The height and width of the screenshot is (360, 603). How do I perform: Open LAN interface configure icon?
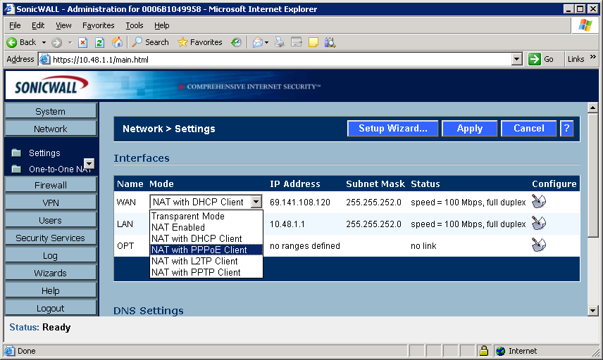pyautogui.click(x=538, y=224)
